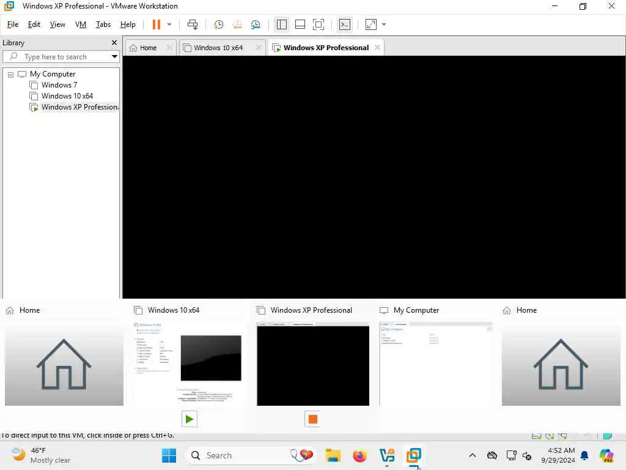Viewport: 626px width, 470px height.
Task: Click the CD/DVD device status icon
Action: [550, 436]
